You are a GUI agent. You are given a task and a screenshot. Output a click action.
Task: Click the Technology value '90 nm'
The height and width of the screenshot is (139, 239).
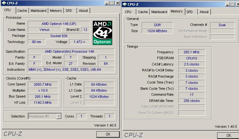tap(37, 42)
